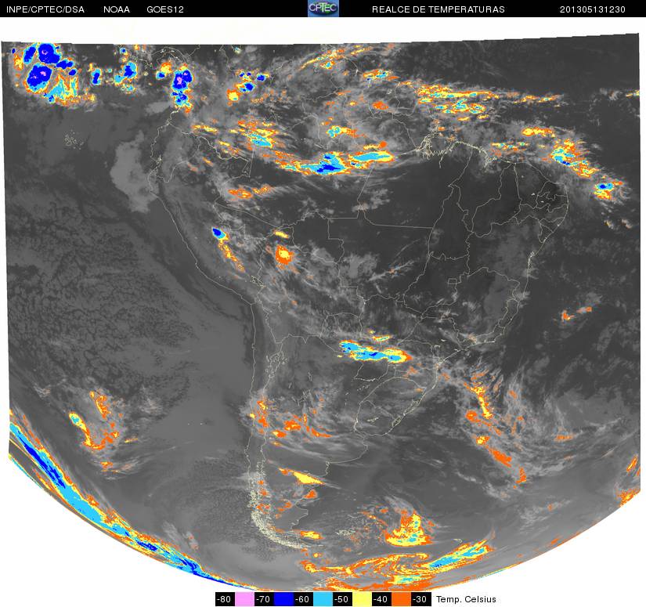646x607 pixels.
Task: Click the NOAA label in header
Action: click(x=117, y=9)
